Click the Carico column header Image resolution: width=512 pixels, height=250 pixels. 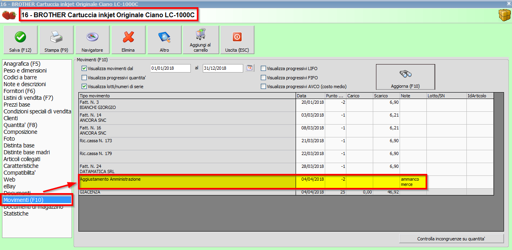pos(360,96)
